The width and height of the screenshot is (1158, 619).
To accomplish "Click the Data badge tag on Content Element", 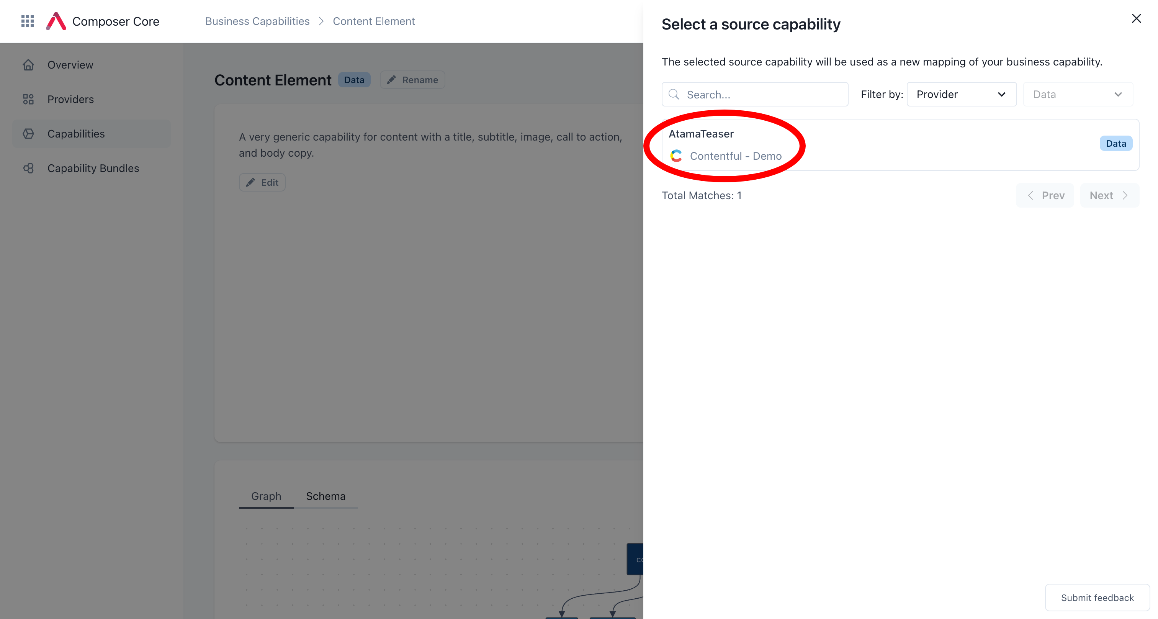I will click(x=354, y=80).
